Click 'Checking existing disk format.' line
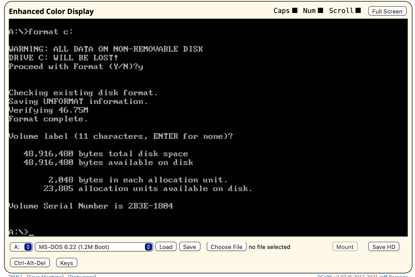The width and height of the screenshot is (415, 277). (83, 93)
